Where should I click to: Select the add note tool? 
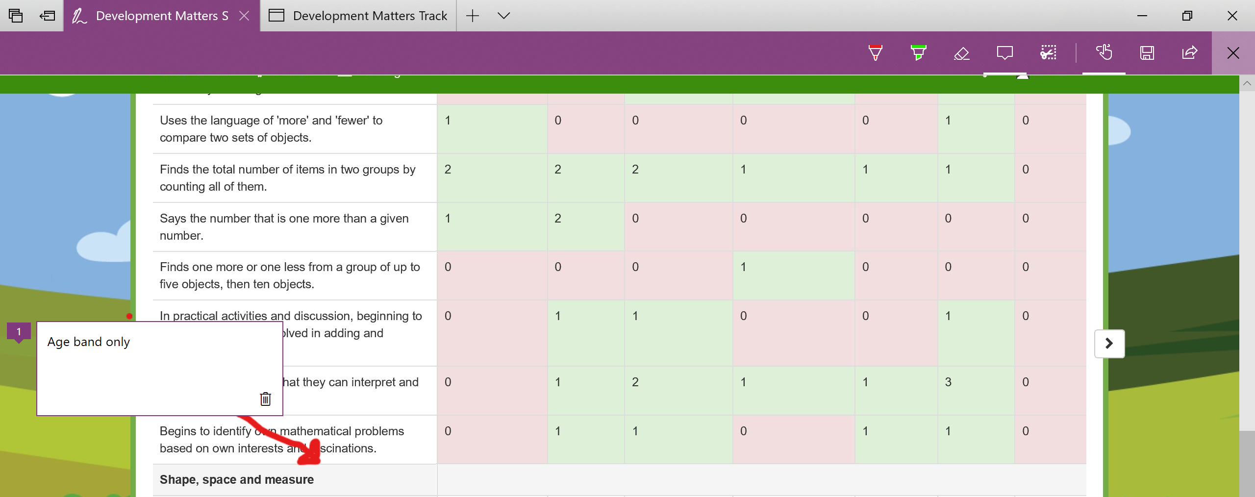(x=1004, y=53)
